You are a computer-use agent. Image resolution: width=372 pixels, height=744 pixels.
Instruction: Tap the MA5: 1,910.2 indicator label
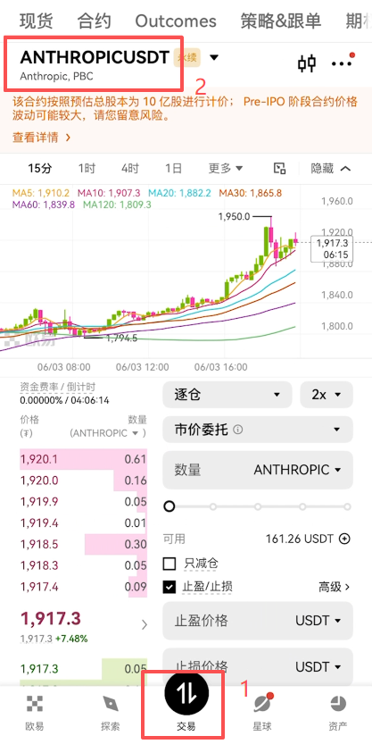(41, 193)
